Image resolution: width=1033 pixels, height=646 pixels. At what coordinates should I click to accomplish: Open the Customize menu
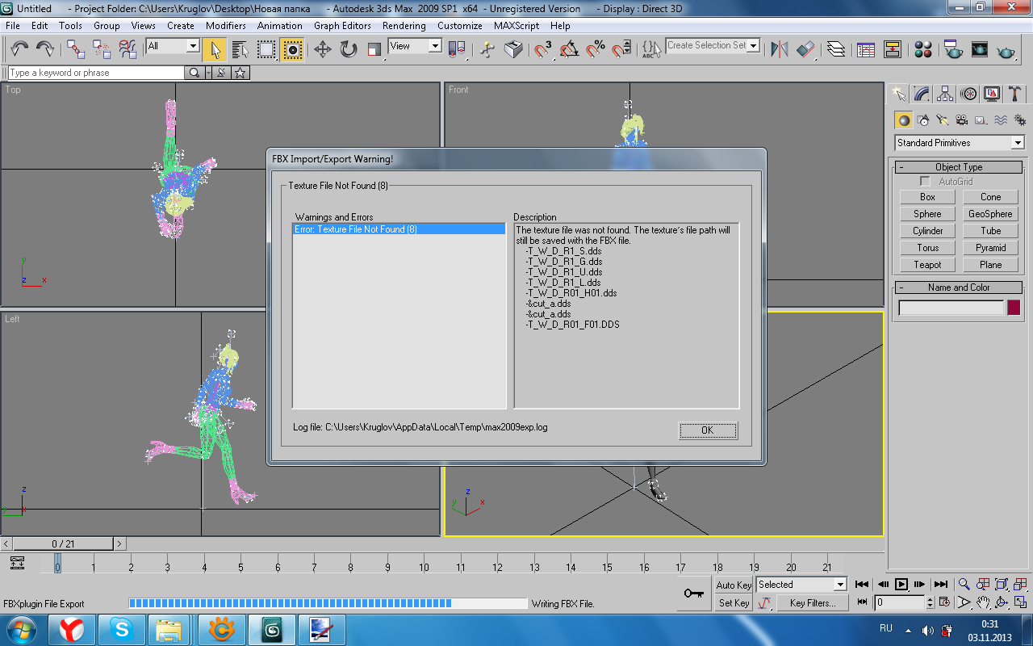coord(460,26)
